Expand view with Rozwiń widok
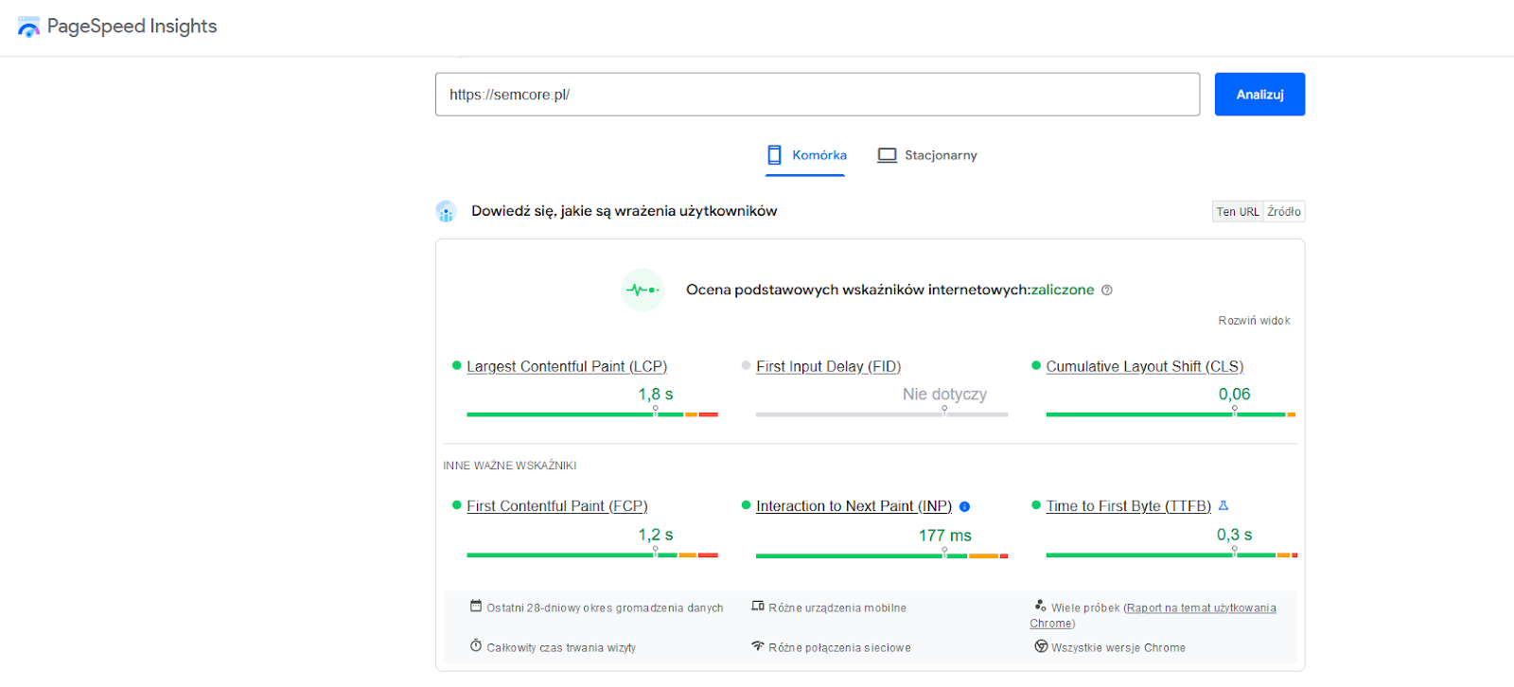The height and width of the screenshot is (687, 1514). coord(1254,321)
